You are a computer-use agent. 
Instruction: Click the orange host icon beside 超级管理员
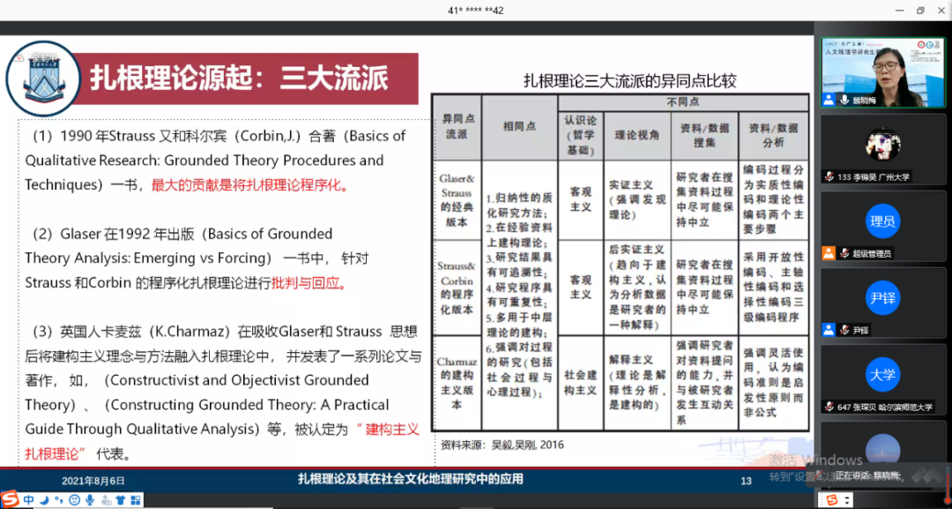tap(828, 253)
